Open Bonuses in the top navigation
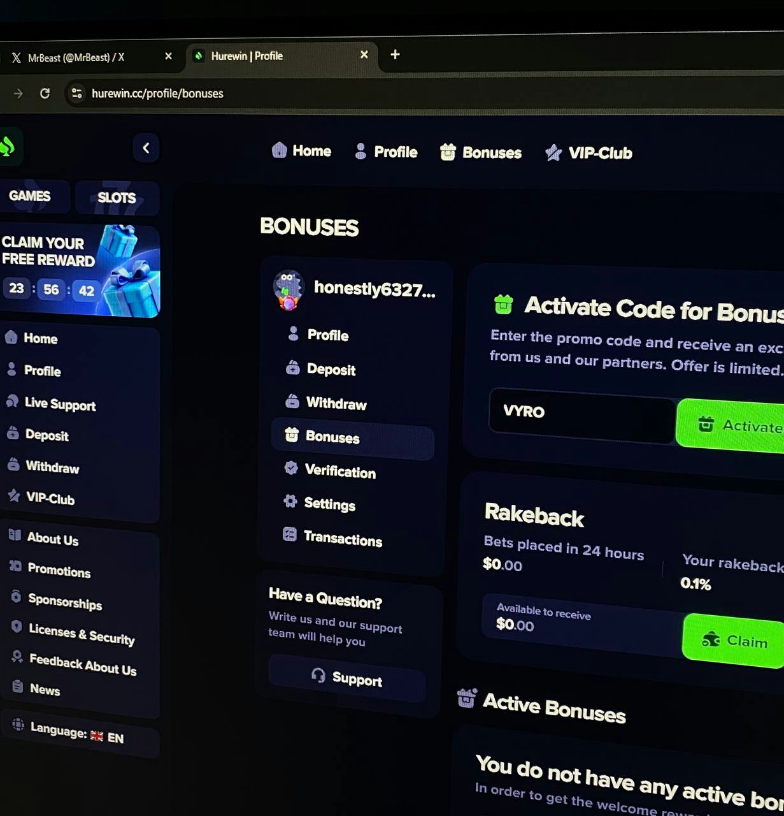 481,153
